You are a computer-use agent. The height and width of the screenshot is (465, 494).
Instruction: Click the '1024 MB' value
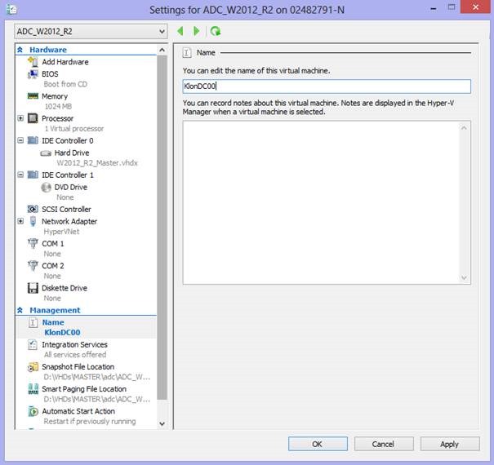point(58,106)
